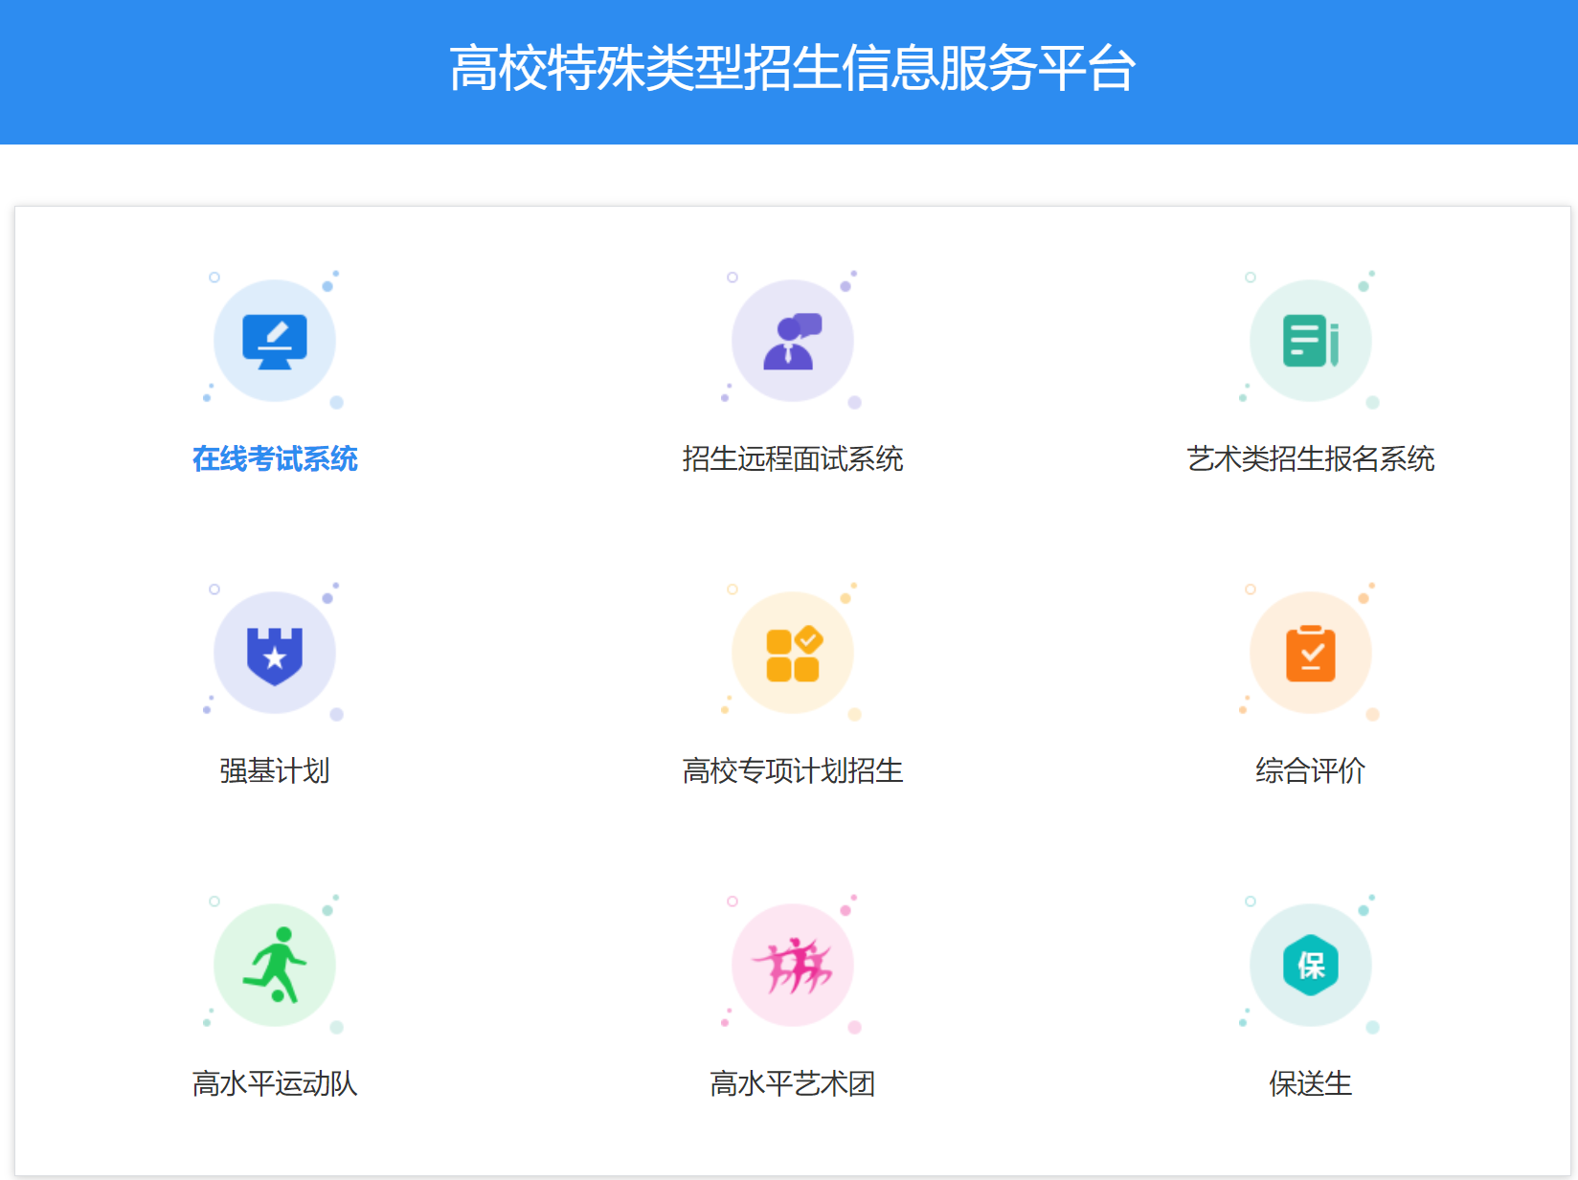Select the orange clipboard evaluation icon
Viewport: 1578px width, 1180px height.
pos(1311,653)
